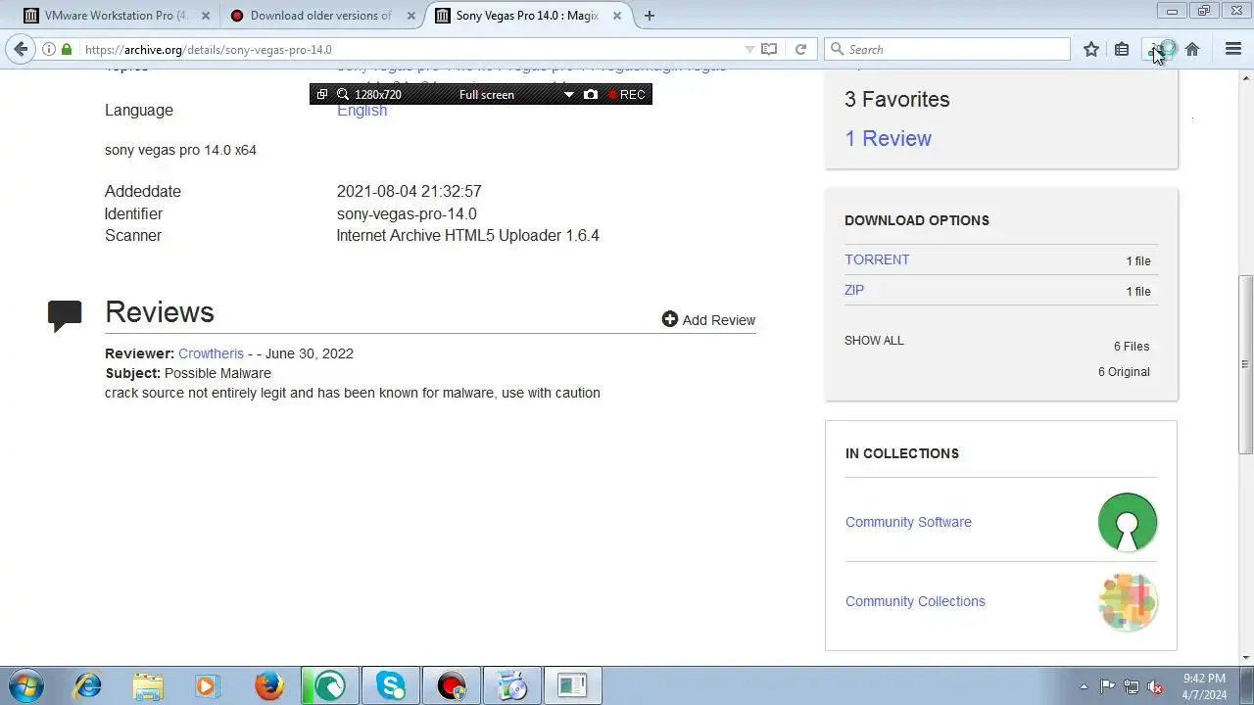Open the English language link
Viewport: 1254px width, 705px height.
[x=362, y=111]
